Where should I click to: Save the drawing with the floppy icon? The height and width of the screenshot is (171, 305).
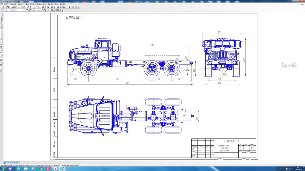9,7
